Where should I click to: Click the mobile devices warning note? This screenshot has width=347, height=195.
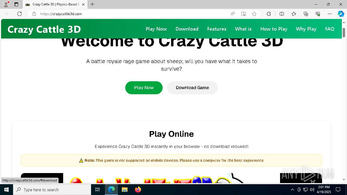click(171, 160)
